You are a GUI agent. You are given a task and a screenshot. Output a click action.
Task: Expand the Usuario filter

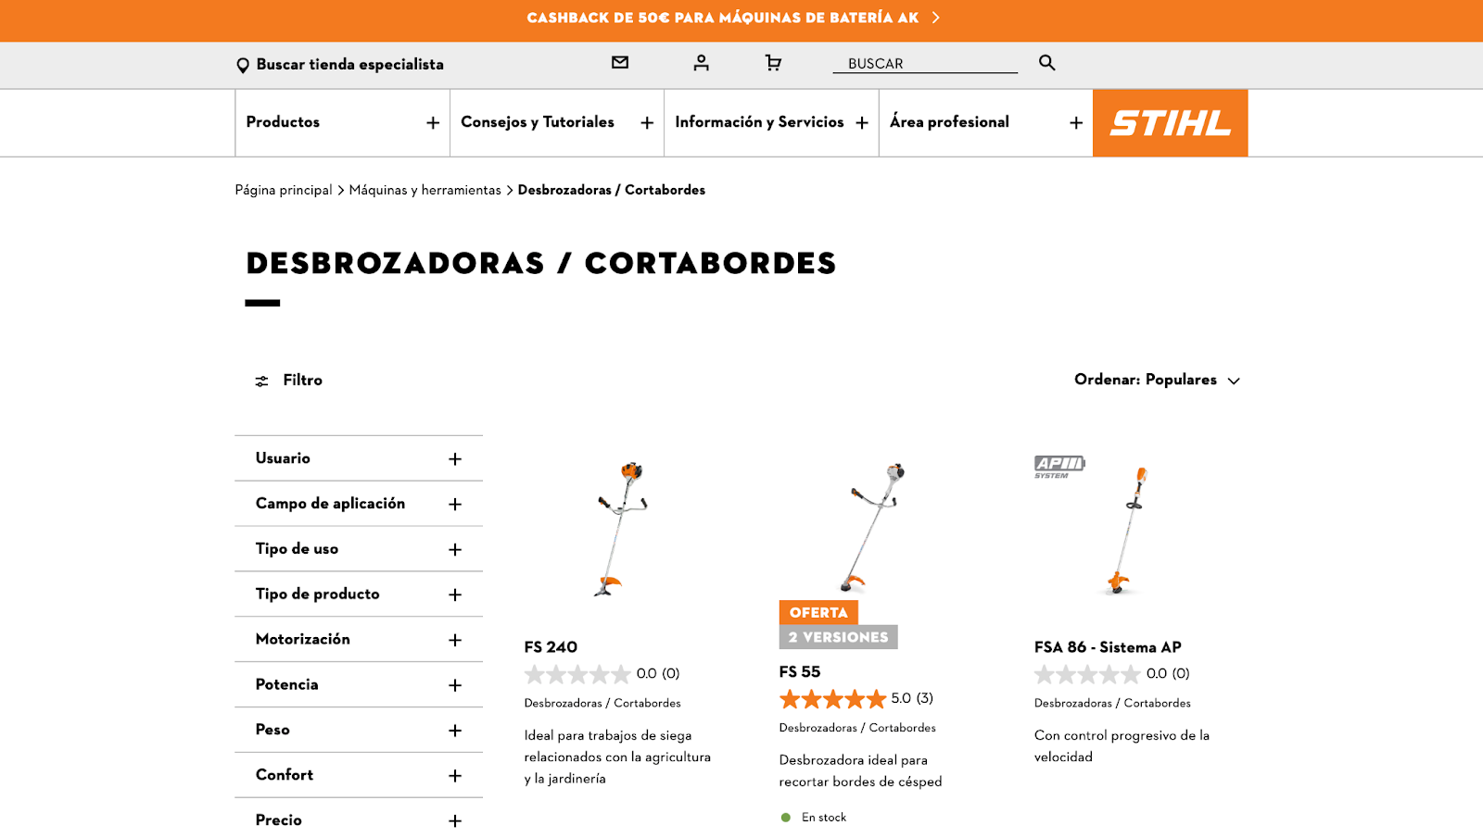359,458
